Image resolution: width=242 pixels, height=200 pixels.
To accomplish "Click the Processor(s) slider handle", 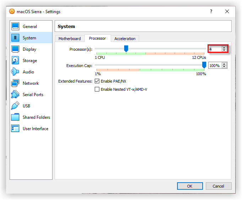I will [126, 49].
